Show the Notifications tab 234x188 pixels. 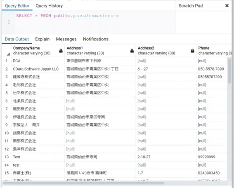[x=96, y=39]
